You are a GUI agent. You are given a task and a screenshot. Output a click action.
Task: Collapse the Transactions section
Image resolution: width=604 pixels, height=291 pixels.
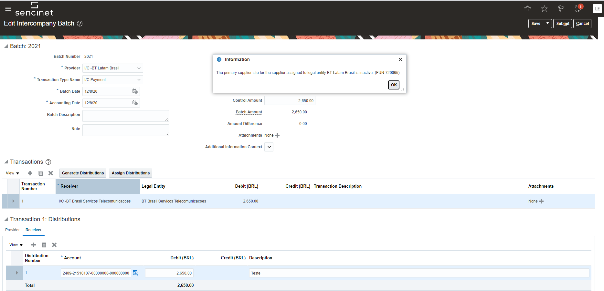point(6,162)
